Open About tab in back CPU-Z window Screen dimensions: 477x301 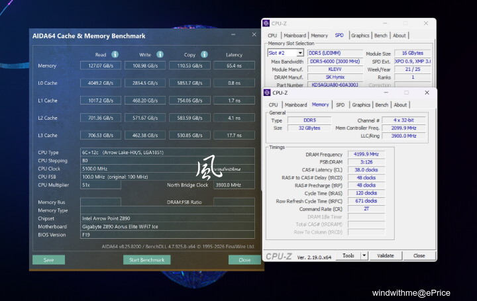click(399, 36)
